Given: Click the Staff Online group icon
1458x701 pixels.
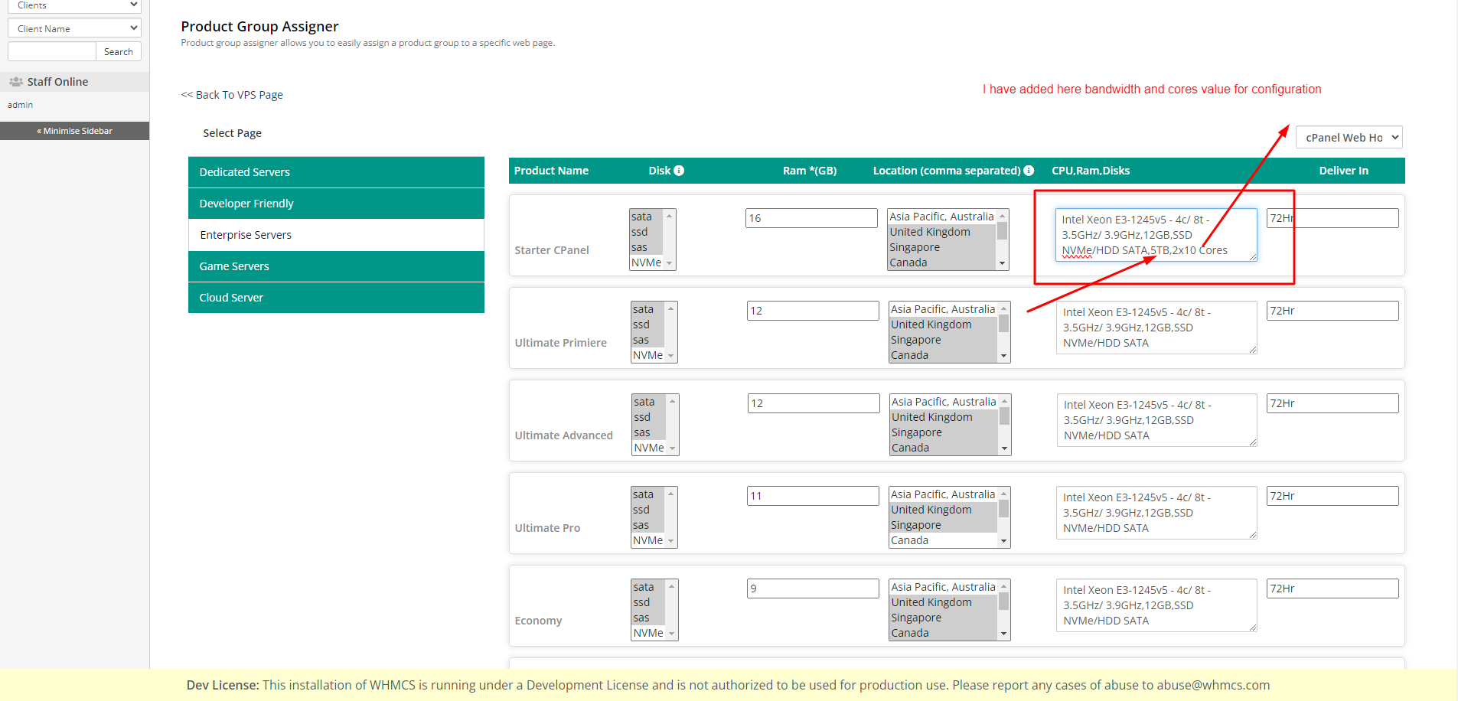Looking at the screenshot, I should pos(15,82).
